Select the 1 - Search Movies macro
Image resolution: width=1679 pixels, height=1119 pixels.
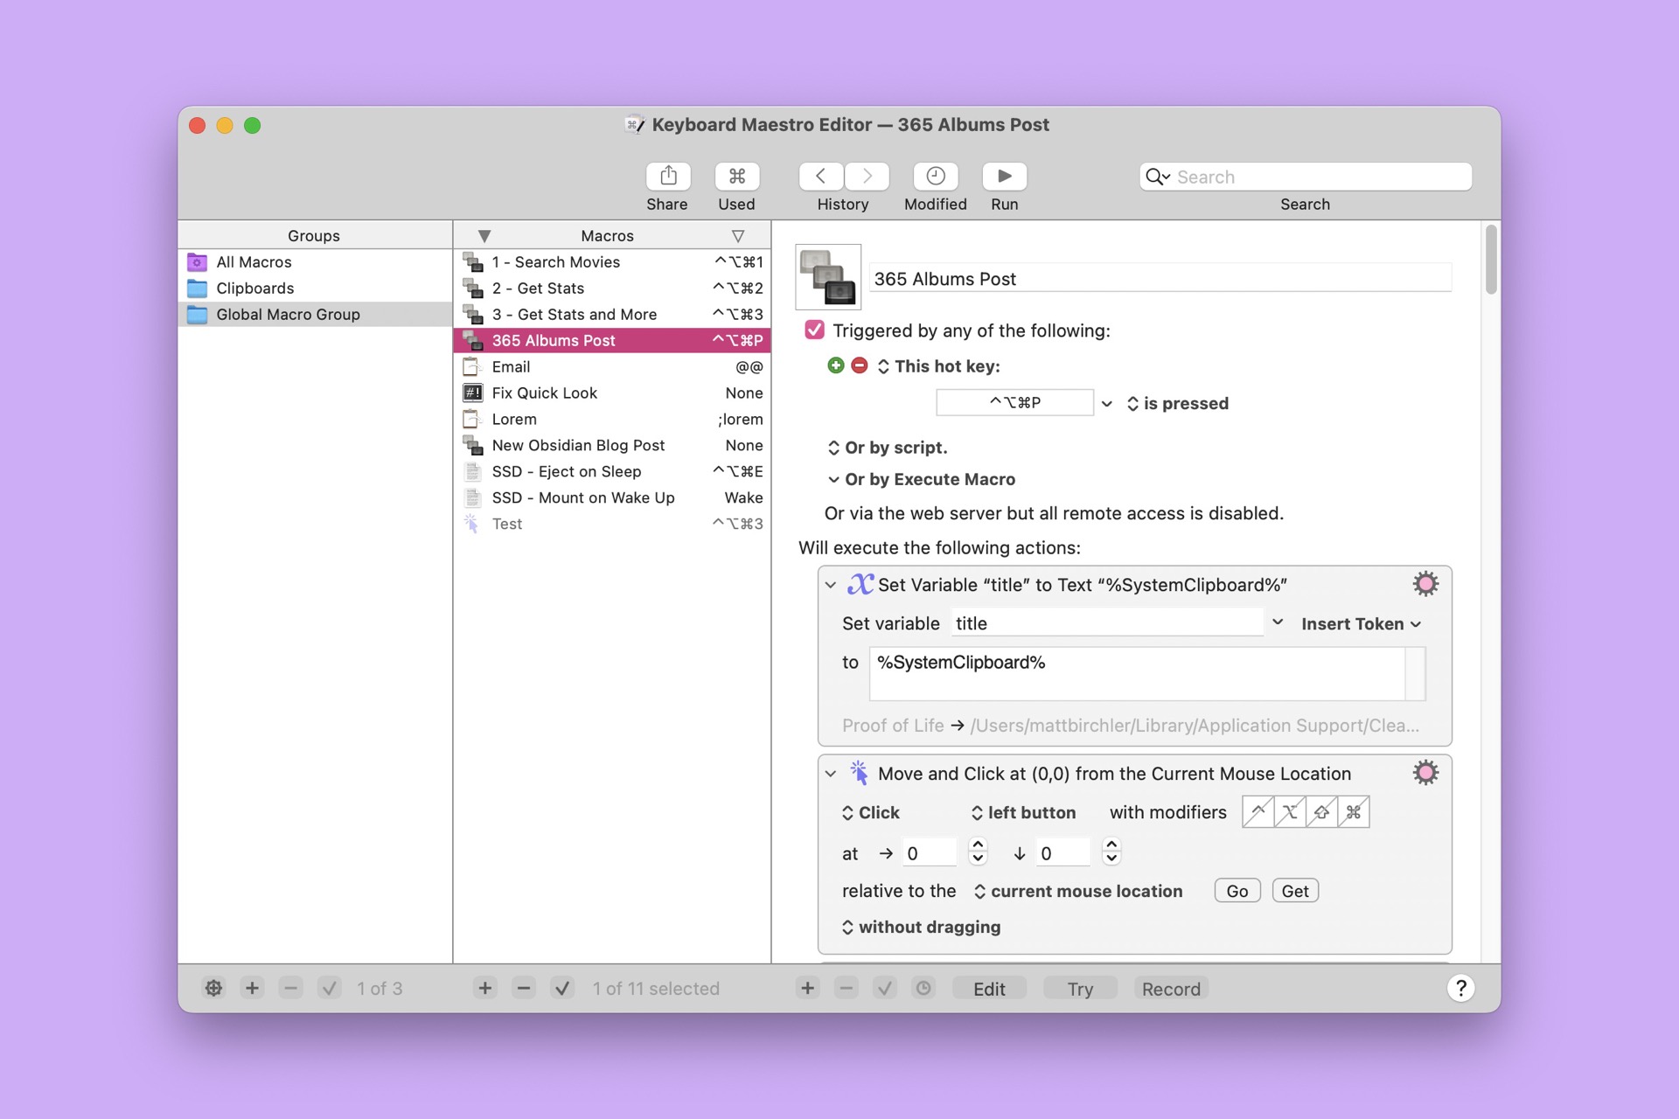[x=612, y=262]
